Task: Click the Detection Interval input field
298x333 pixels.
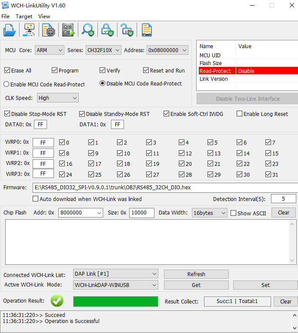Action: point(283,199)
